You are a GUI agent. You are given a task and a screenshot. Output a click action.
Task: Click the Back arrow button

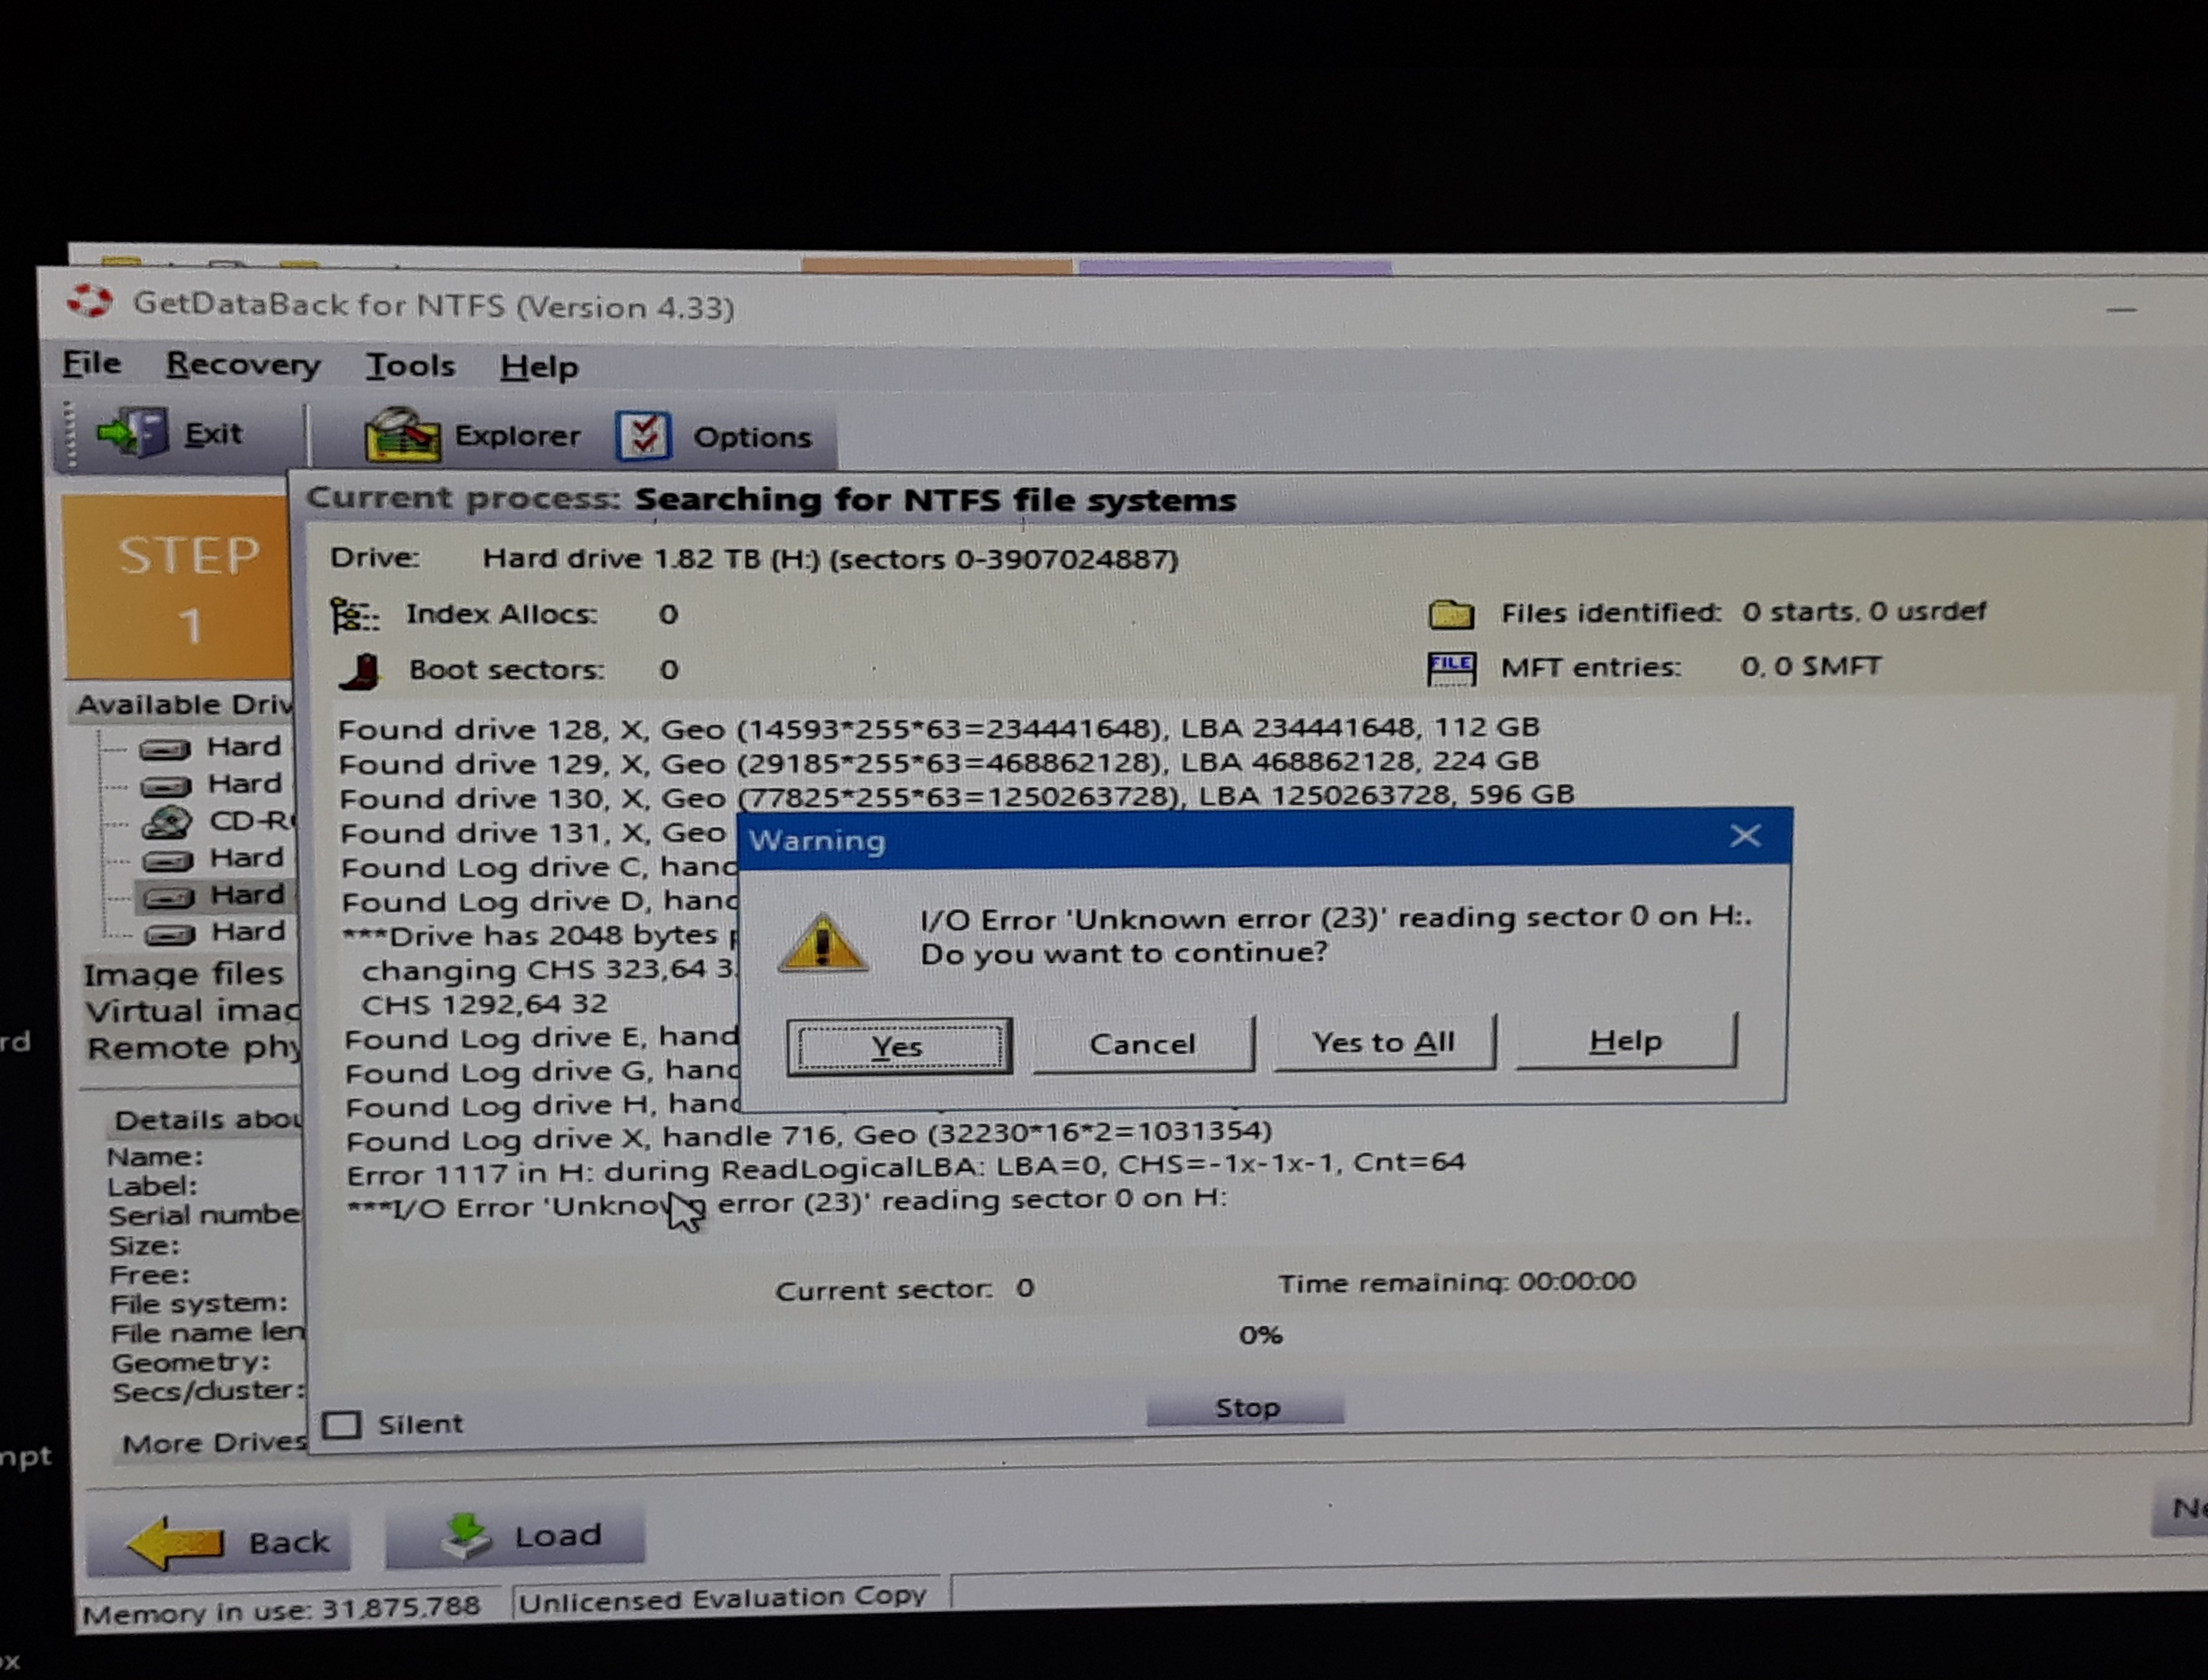coord(219,1543)
